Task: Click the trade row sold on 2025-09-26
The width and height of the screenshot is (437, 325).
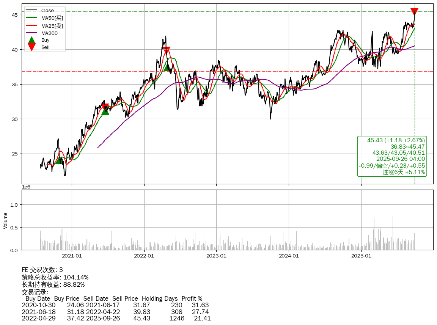Action: (116, 318)
